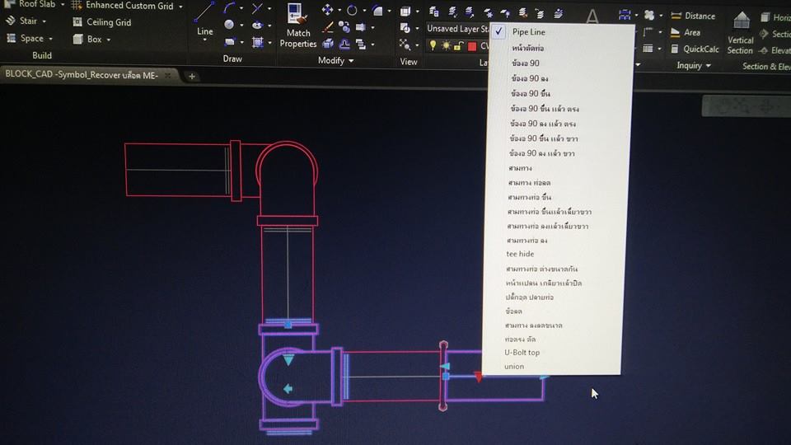Close the BLOCK_CAD drawing tab
The height and width of the screenshot is (445, 791).
[x=167, y=75]
